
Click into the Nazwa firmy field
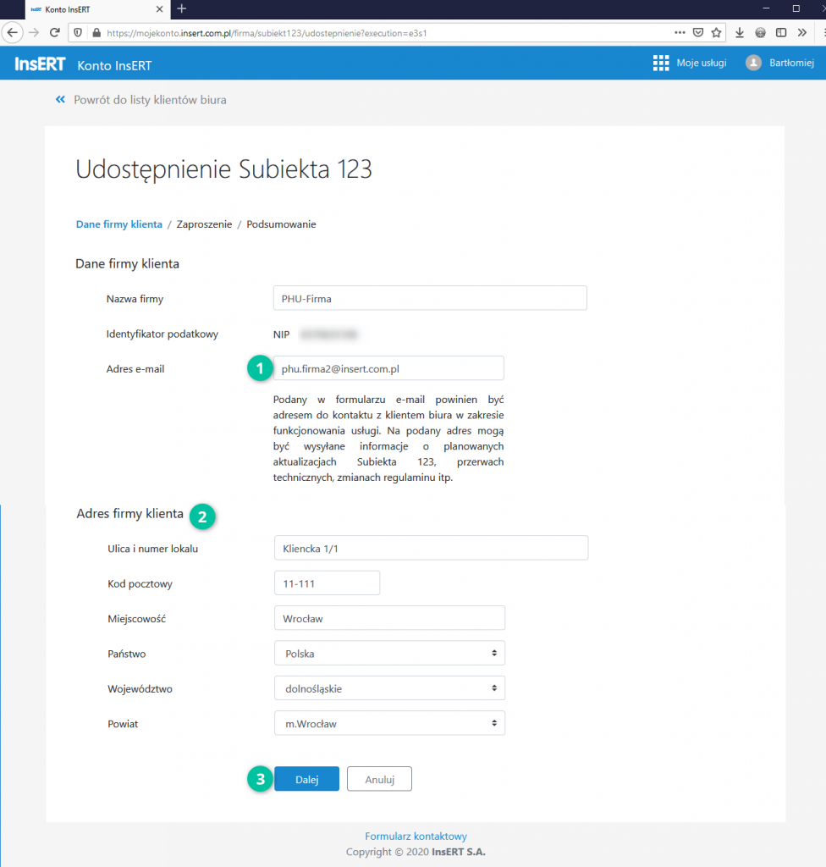430,298
